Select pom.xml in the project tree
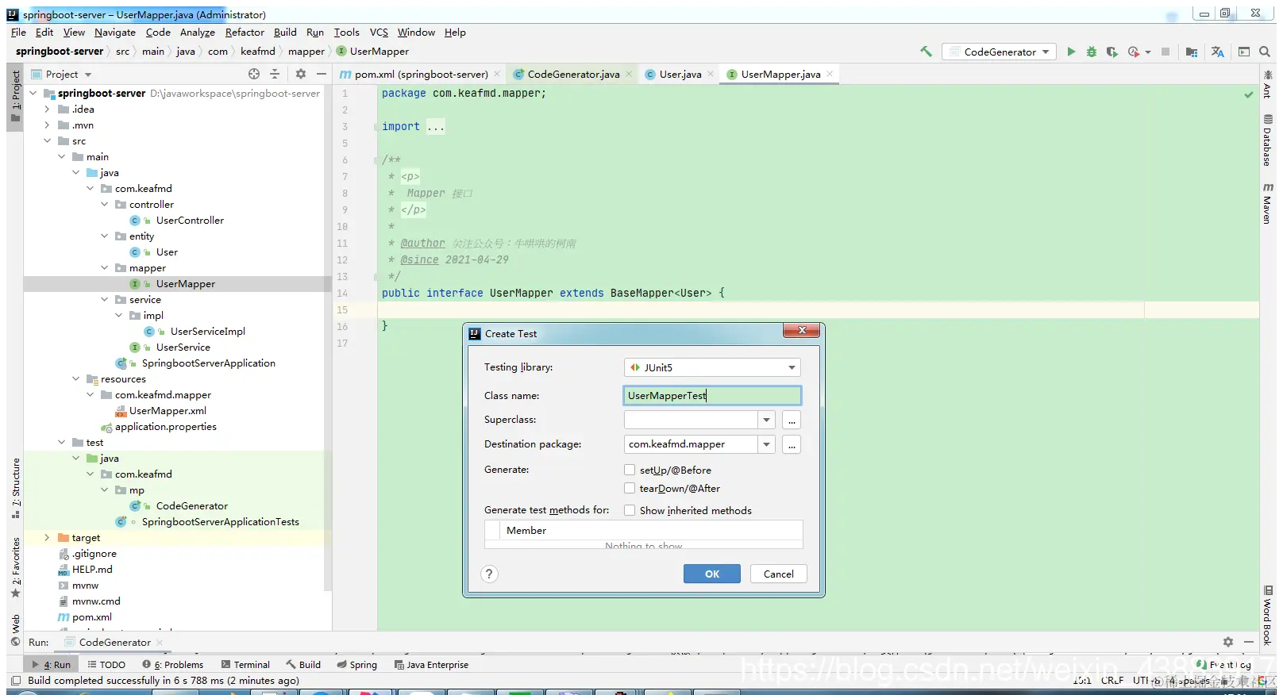Image resolution: width=1283 pixels, height=695 pixels. tap(91, 617)
